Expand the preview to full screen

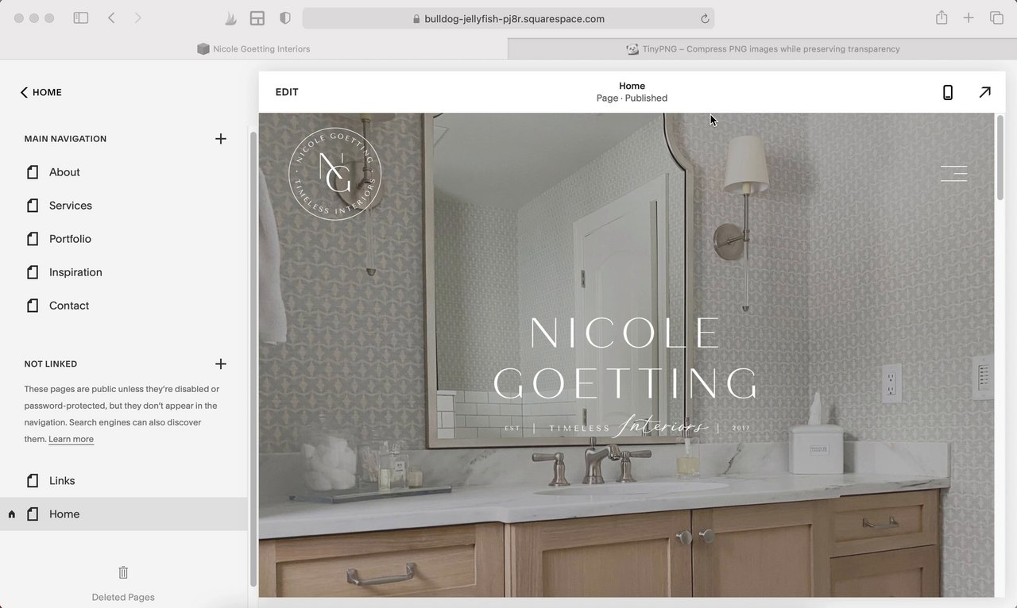click(x=984, y=92)
